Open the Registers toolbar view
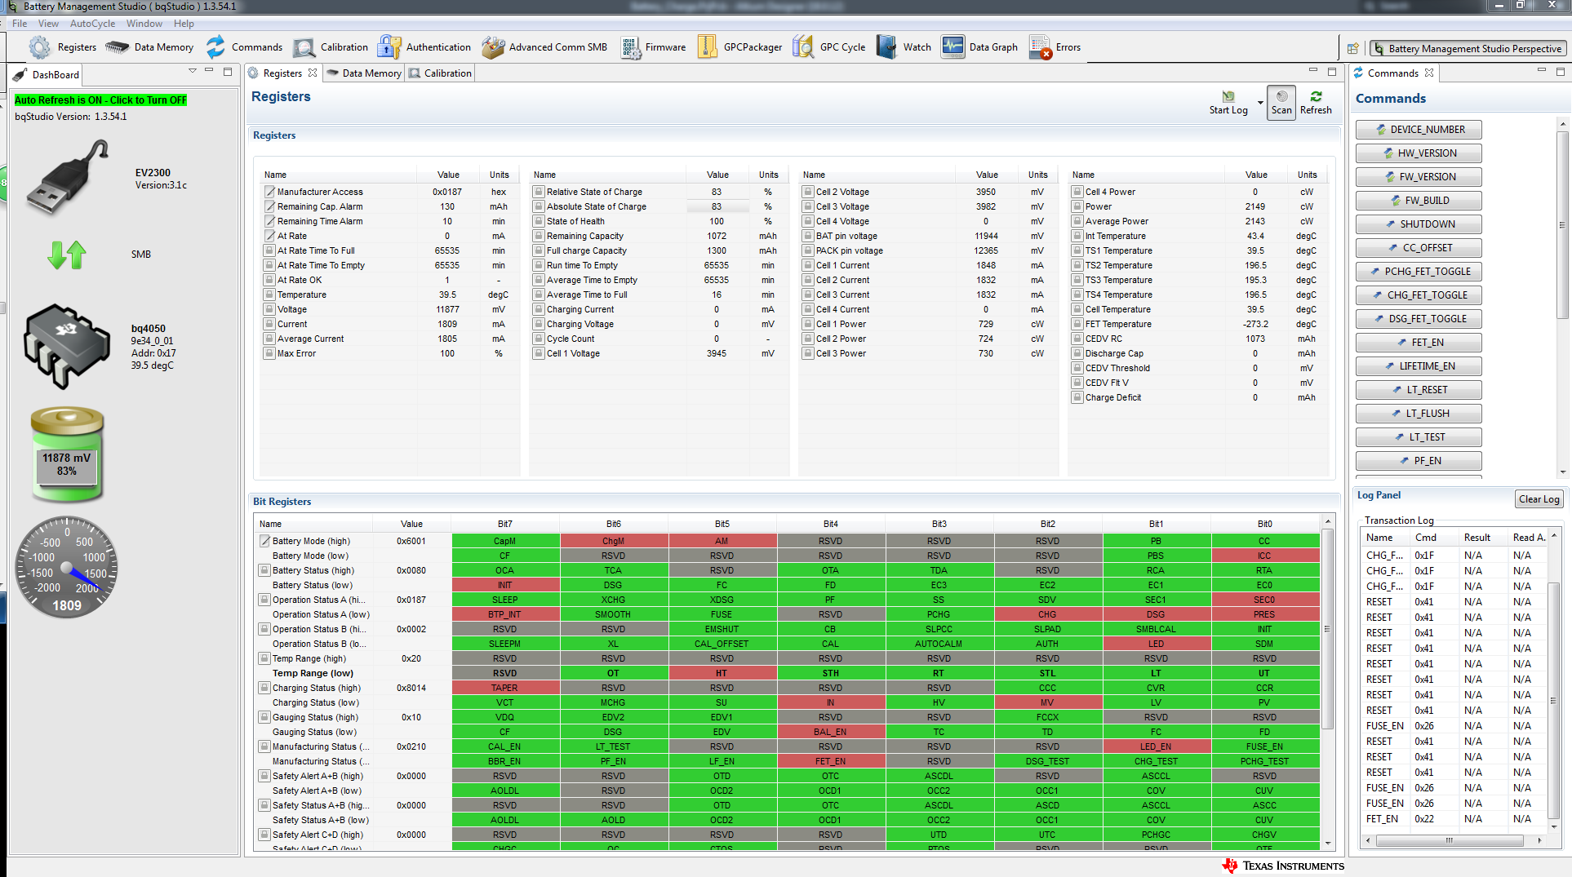1572x877 pixels. [63, 47]
